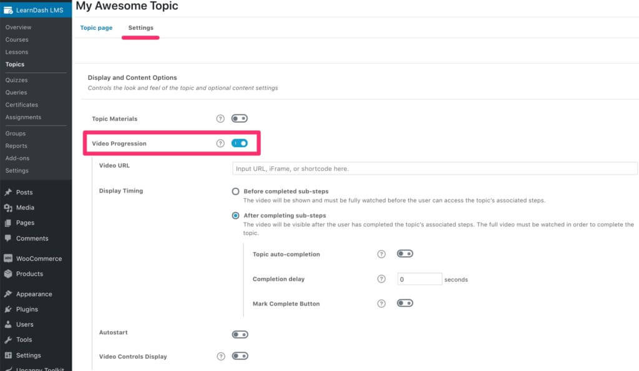Go to Certificates in the sidebar
This screenshot has width=639, height=371.
pos(22,105)
